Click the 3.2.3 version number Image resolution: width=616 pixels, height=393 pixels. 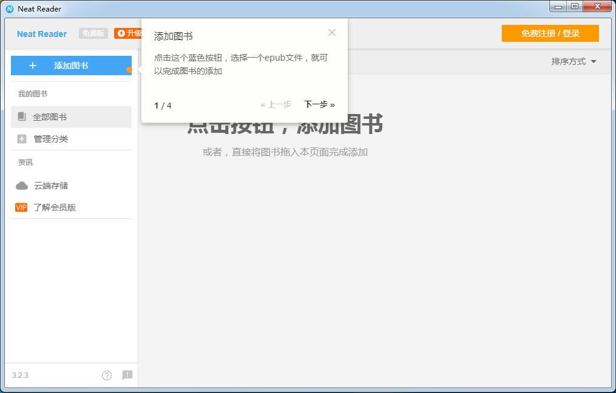coord(20,375)
